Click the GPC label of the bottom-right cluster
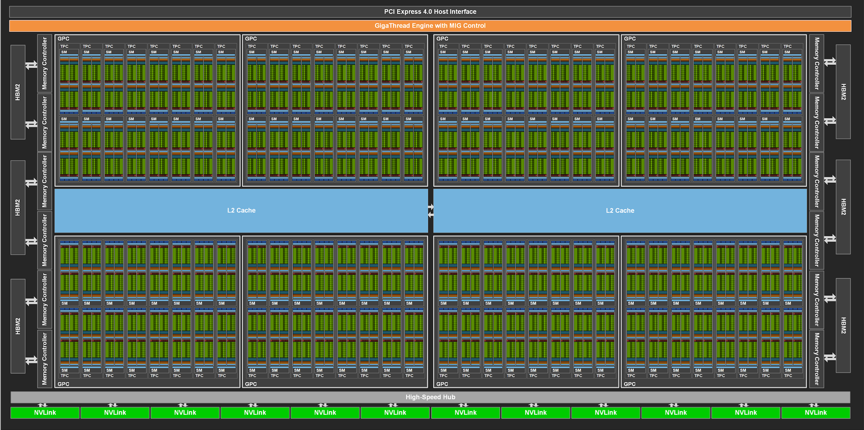The height and width of the screenshot is (430, 864). tap(629, 384)
